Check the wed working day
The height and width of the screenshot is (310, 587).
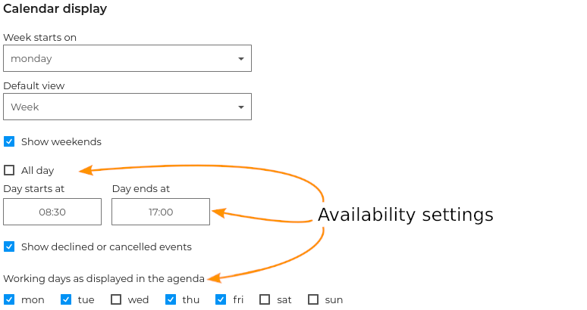(116, 299)
